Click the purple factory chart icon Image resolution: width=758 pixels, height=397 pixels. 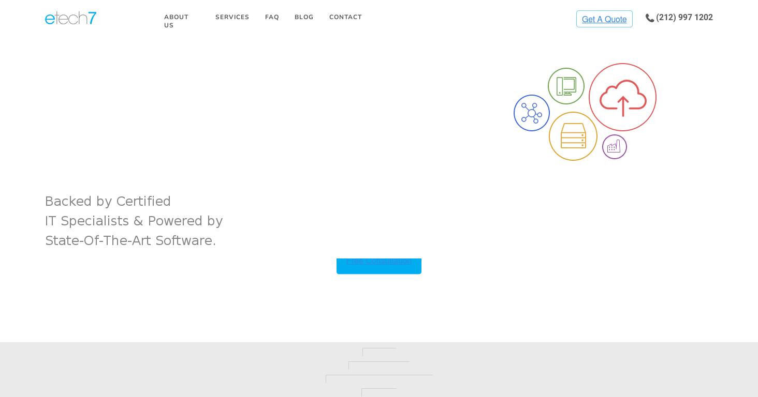click(x=614, y=147)
